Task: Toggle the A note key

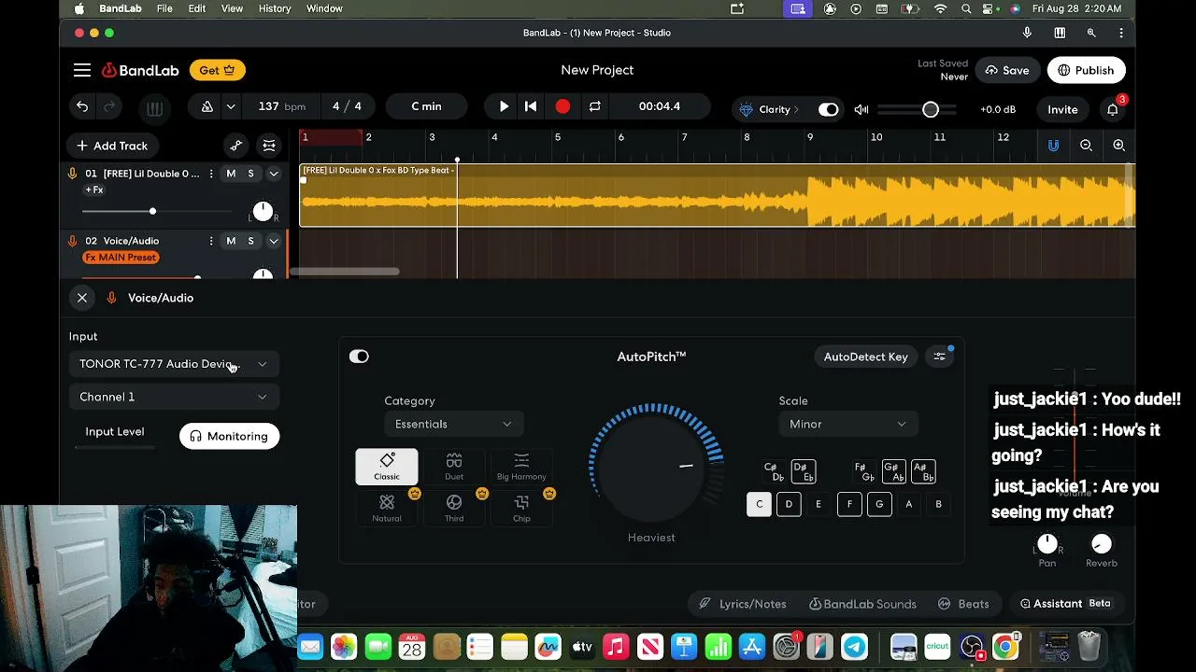Action: 908,504
